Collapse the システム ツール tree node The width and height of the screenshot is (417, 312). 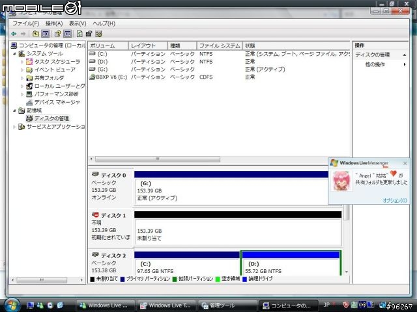point(14,54)
